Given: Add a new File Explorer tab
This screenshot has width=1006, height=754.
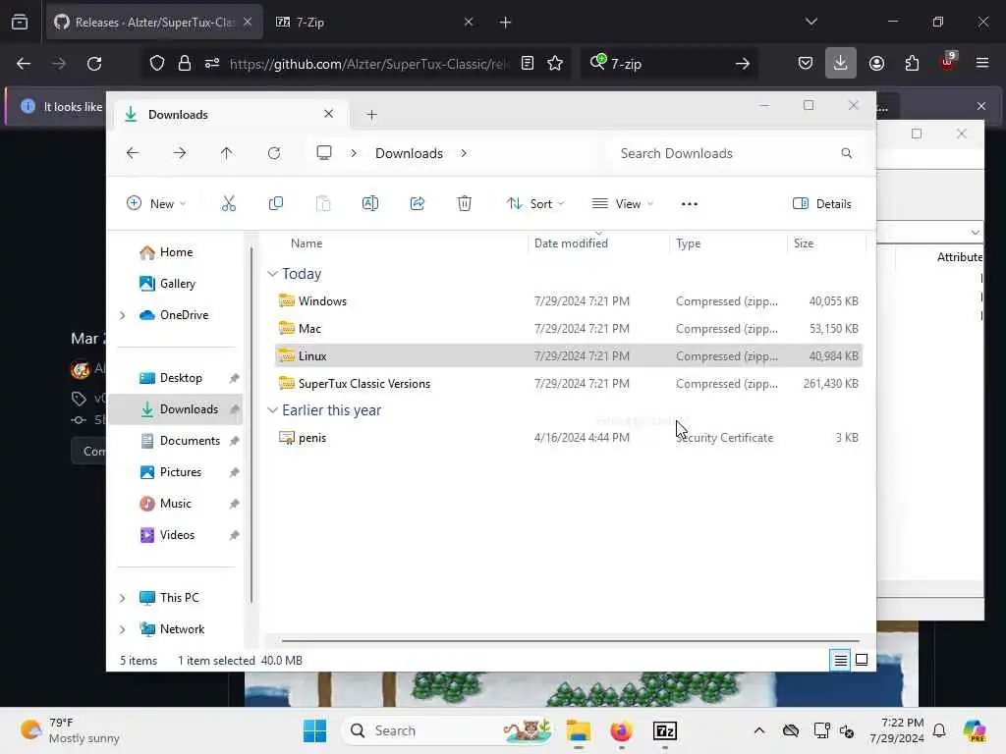Looking at the screenshot, I should point(371,115).
